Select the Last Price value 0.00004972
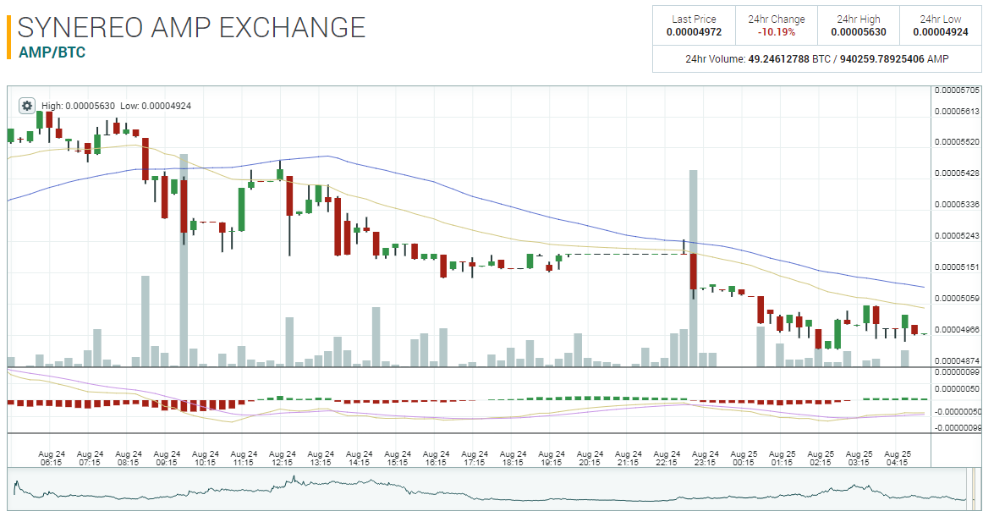 click(695, 32)
